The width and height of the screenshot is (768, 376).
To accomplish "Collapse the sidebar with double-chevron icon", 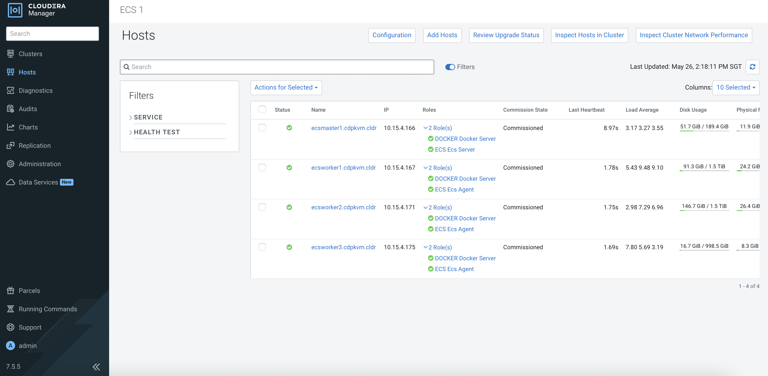I will pyautogui.click(x=96, y=367).
